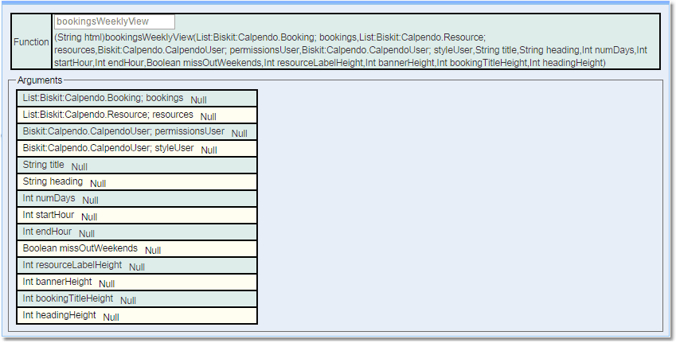This screenshot has height=343, width=676.
Task: Choose the permissionsUser argument row
Action: [123, 131]
